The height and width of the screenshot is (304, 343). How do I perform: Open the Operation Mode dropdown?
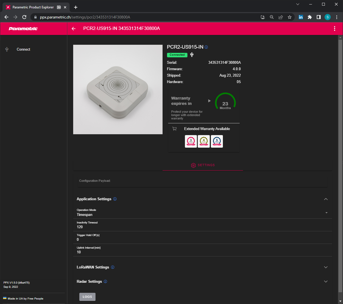(x=326, y=213)
